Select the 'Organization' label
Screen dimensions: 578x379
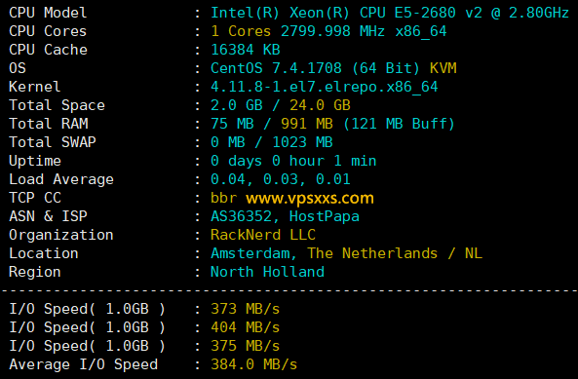61,236
